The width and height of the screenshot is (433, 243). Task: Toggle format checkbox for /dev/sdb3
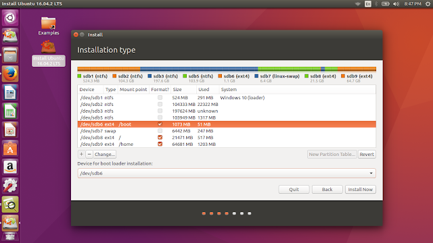click(x=160, y=111)
